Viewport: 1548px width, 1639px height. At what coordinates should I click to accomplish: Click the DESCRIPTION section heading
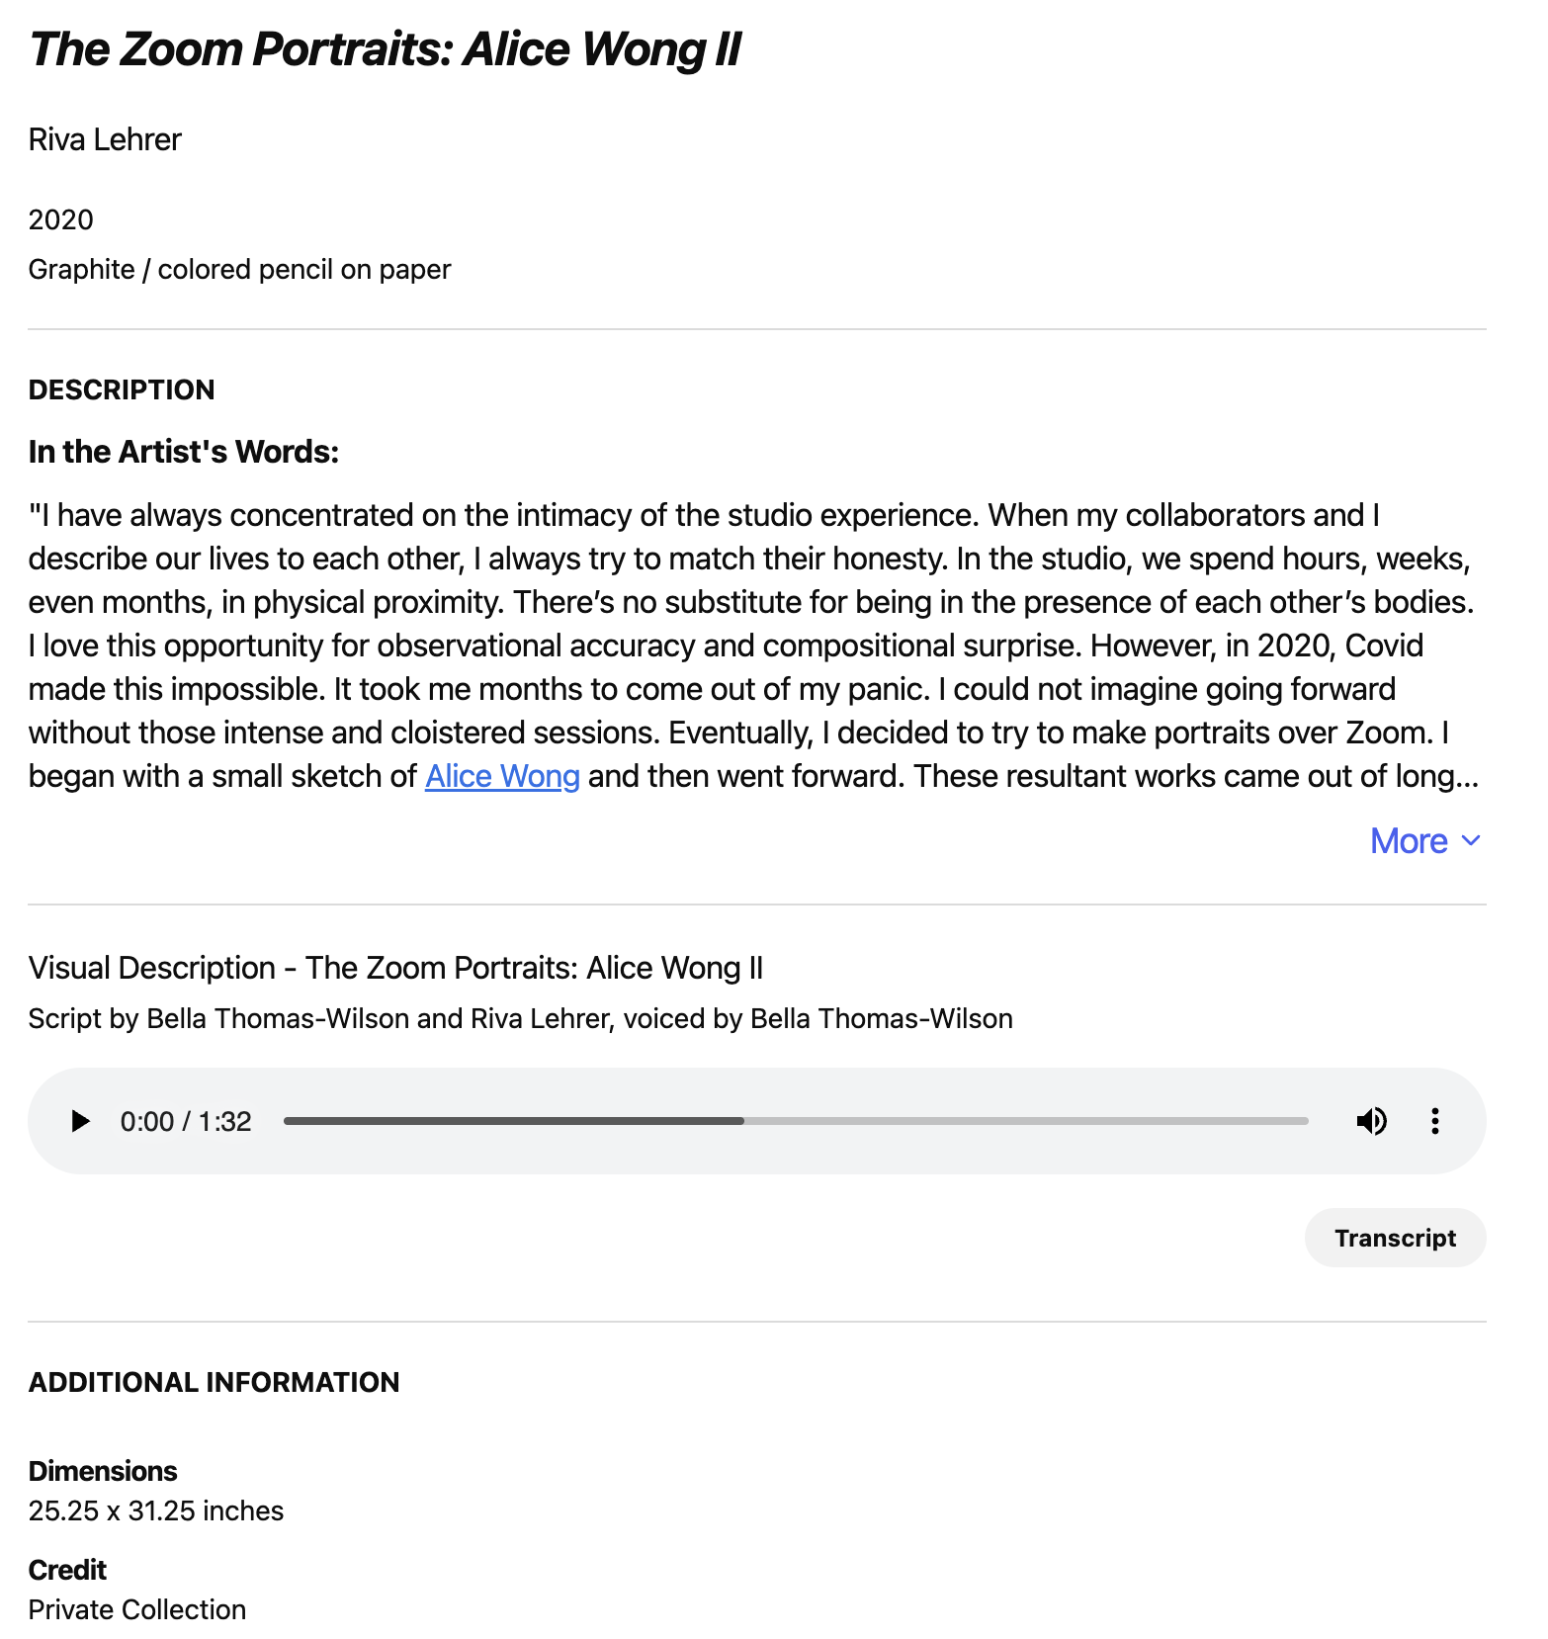coord(122,389)
